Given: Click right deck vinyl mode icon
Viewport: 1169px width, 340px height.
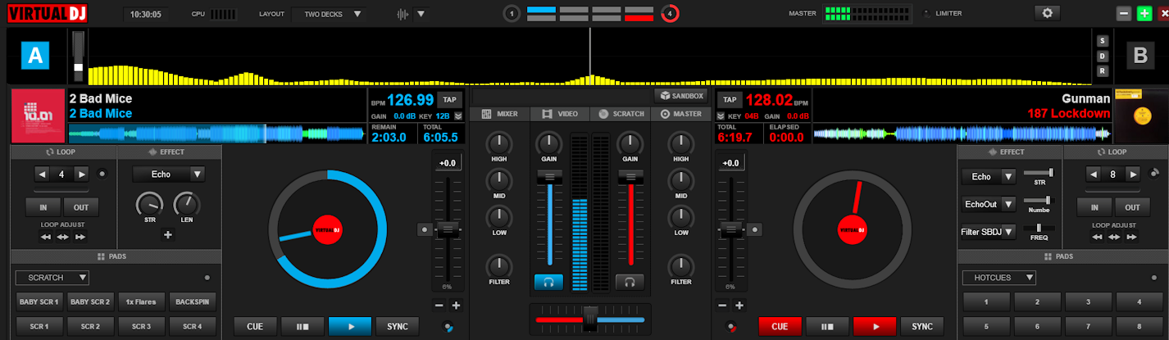Looking at the screenshot, I should click(730, 326).
